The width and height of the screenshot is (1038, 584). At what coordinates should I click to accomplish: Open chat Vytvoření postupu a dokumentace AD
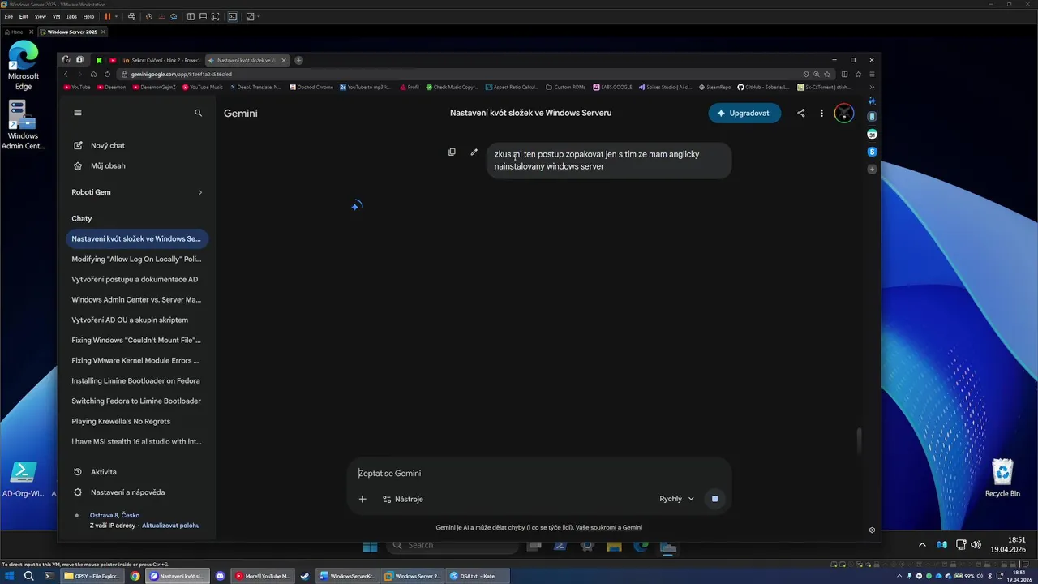coord(136,279)
